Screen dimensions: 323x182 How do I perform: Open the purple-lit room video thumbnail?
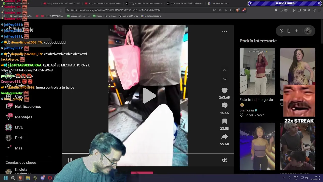pyautogui.click(x=257, y=147)
